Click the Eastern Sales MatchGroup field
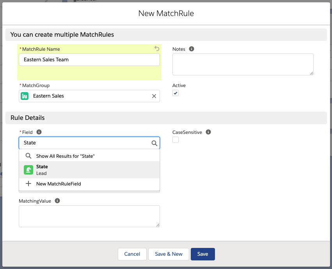332x269 pixels. [89, 96]
